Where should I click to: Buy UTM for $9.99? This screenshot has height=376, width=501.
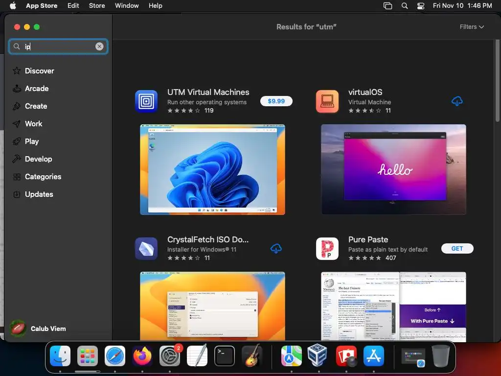coord(276,101)
